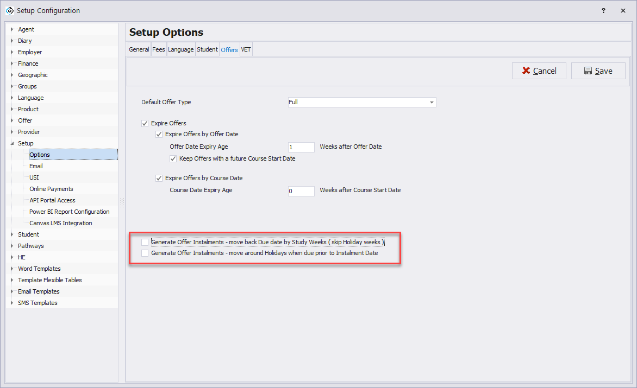Click the help question mark icon
Viewport: 637px width, 388px height.
click(603, 10)
